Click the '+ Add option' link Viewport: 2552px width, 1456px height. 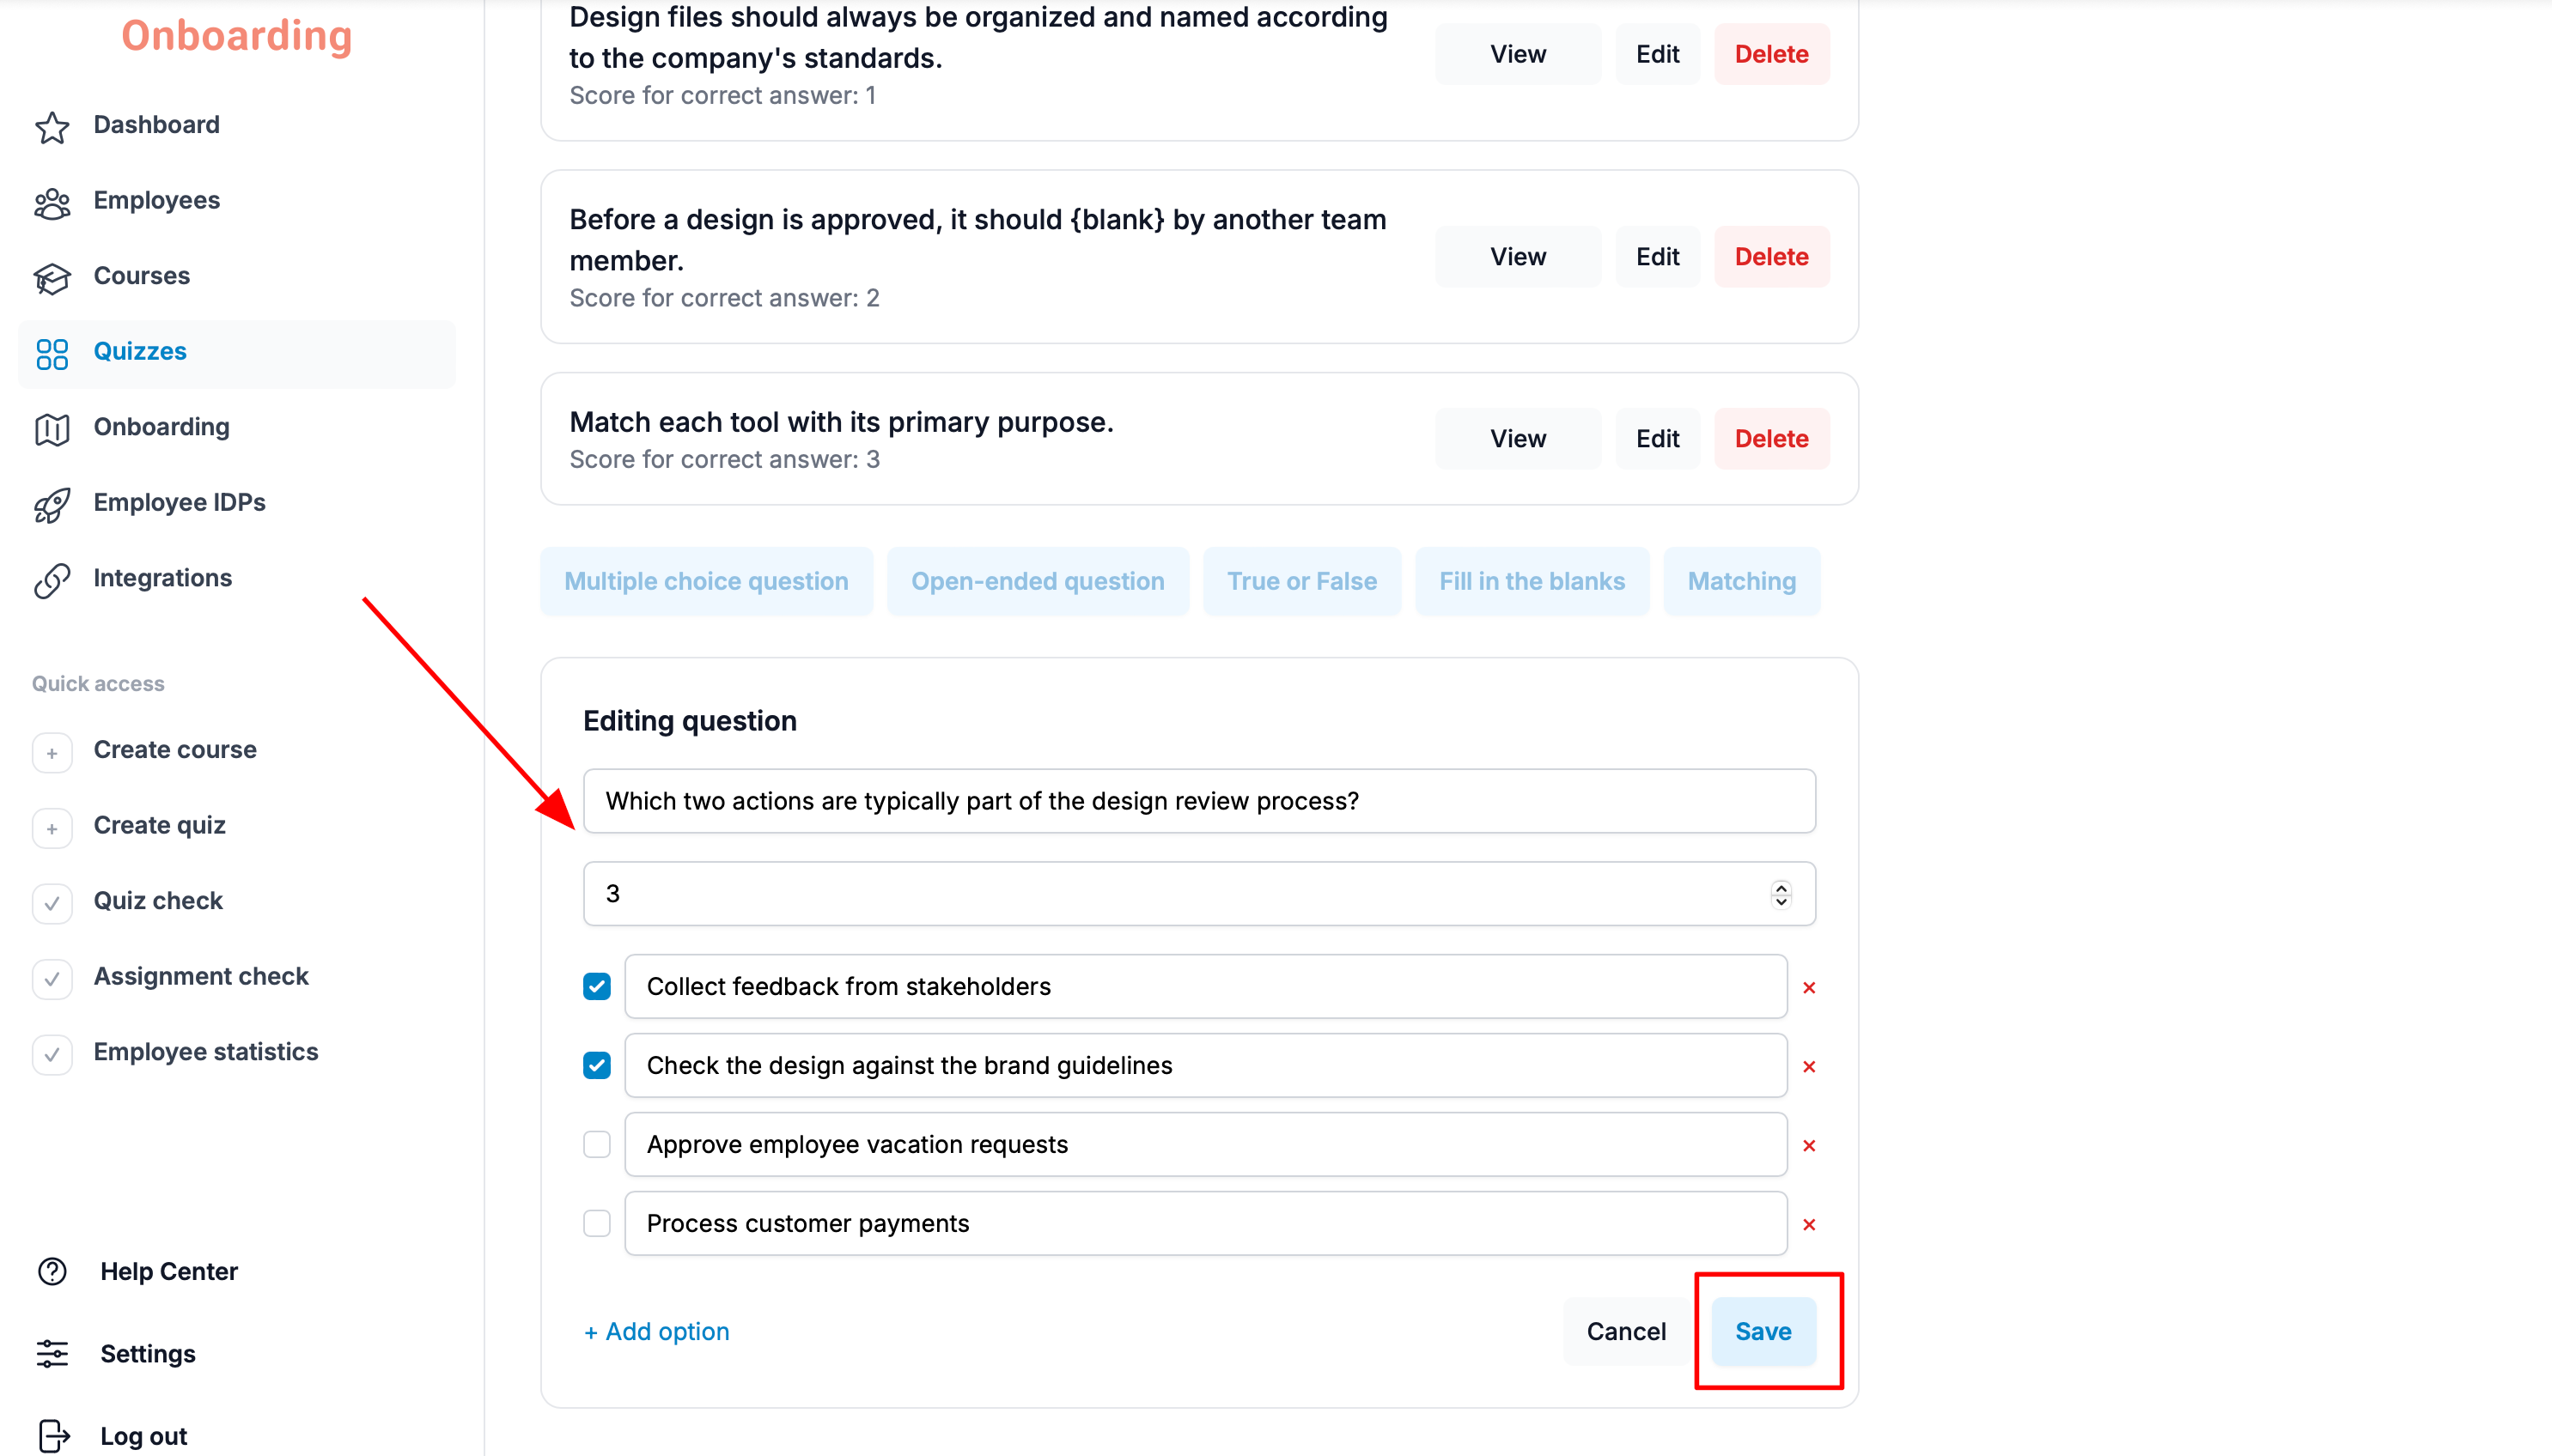[x=656, y=1331]
